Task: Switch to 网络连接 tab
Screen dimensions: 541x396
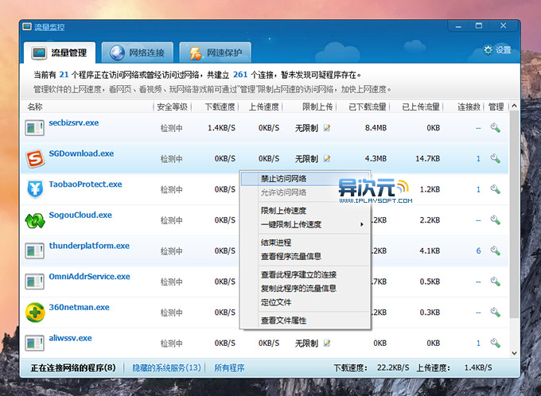Action: [x=138, y=52]
